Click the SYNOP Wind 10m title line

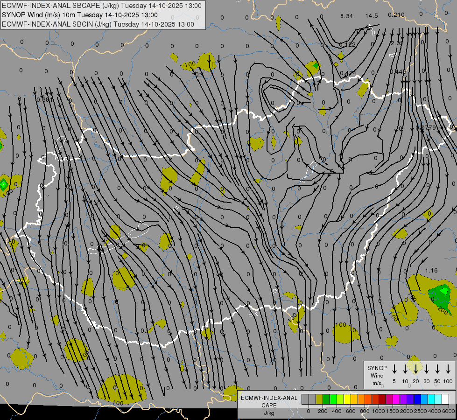pos(79,15)
